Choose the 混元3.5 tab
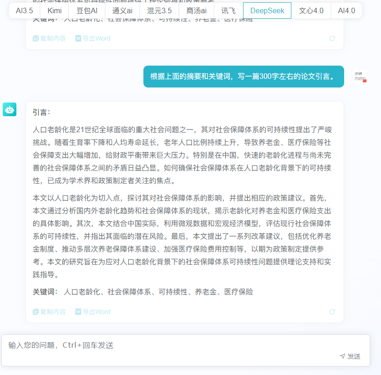Screen dimensions: 381x375 (x=159, y=10)
